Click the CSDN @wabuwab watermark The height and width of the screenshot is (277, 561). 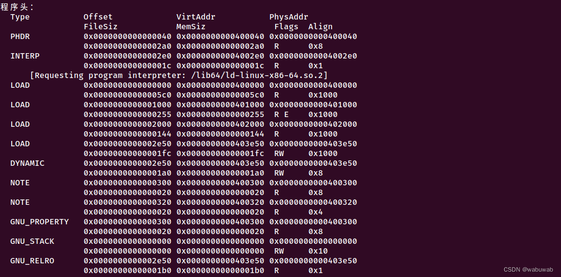[528, 270]
